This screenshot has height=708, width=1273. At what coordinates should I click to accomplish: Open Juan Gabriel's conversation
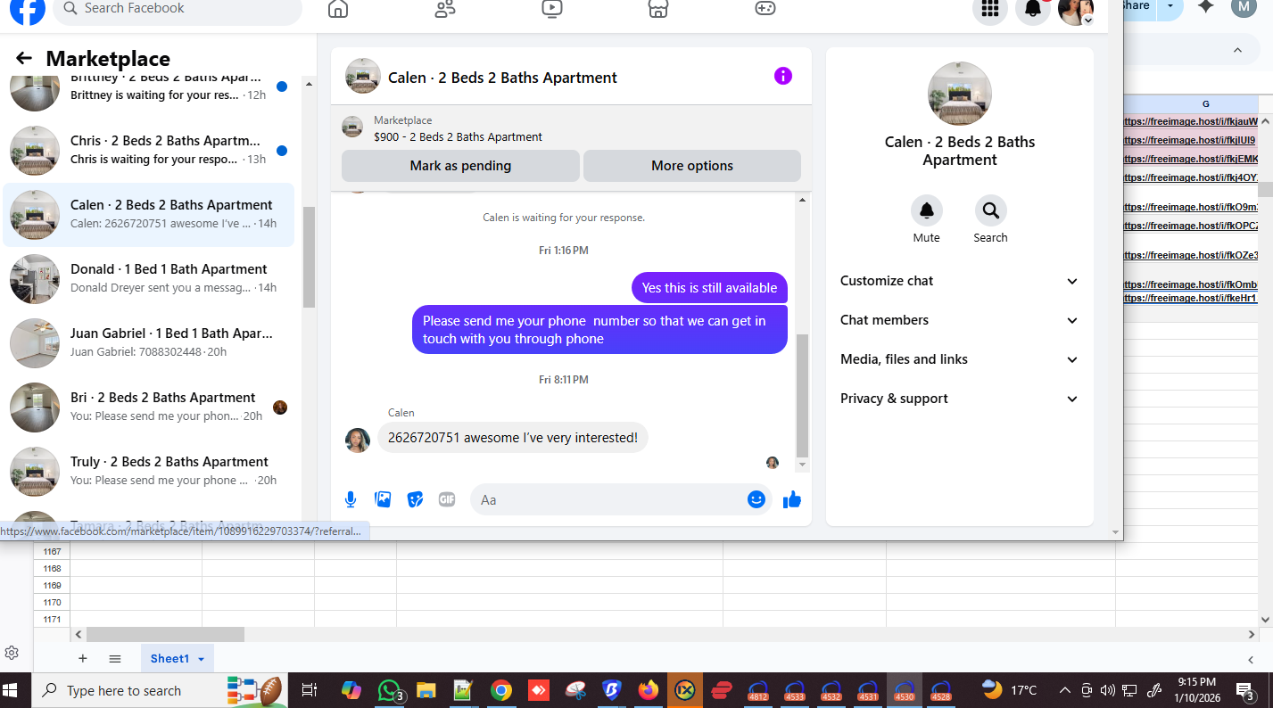coord(149,343)
